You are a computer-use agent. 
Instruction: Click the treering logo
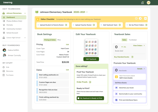point(8,2)
